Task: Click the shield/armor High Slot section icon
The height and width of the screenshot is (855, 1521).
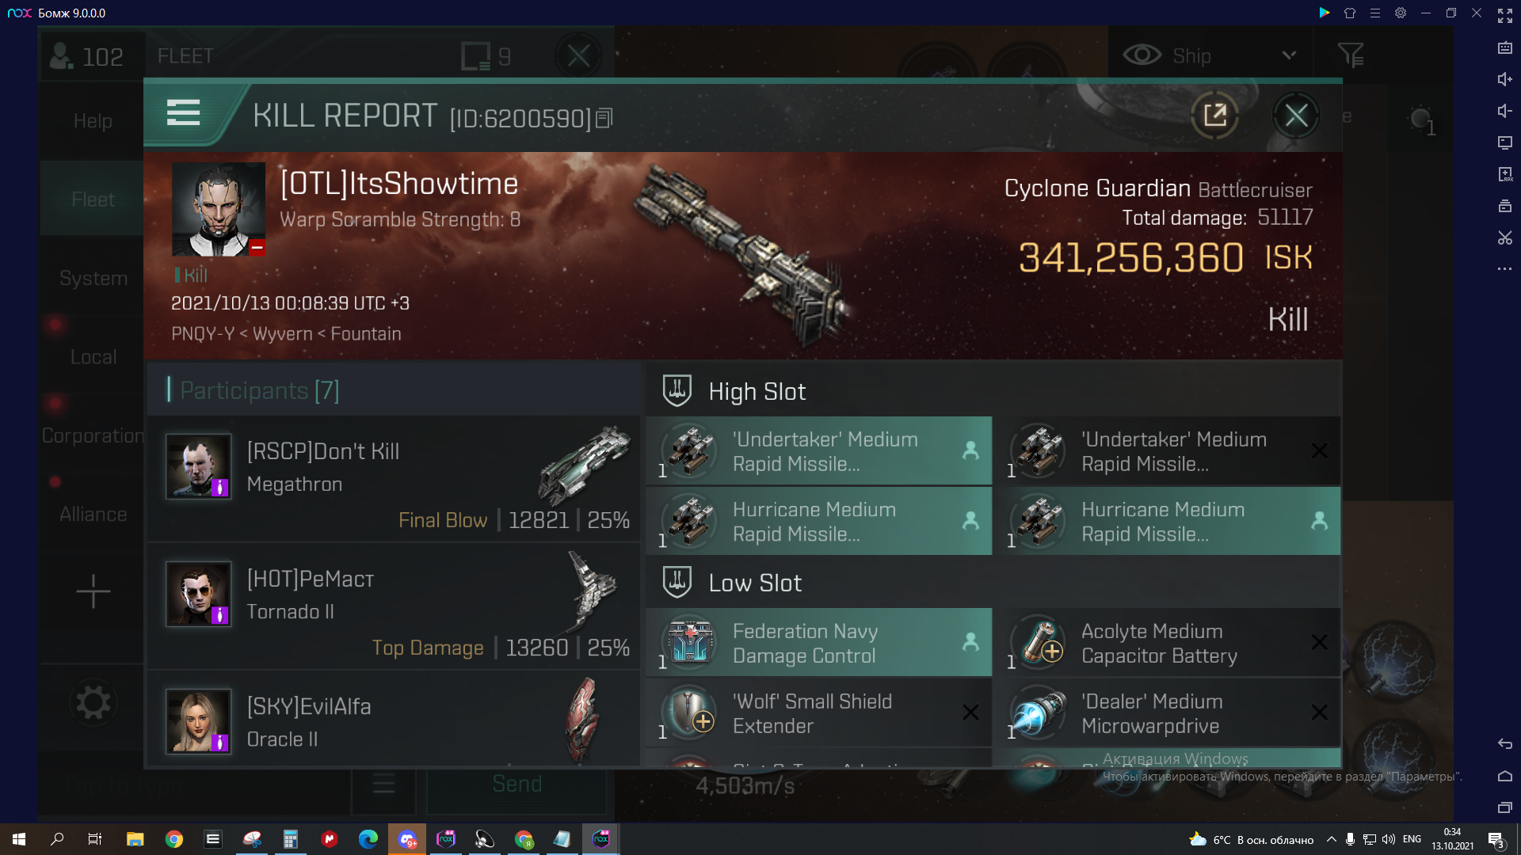Action: coord(677,390)
